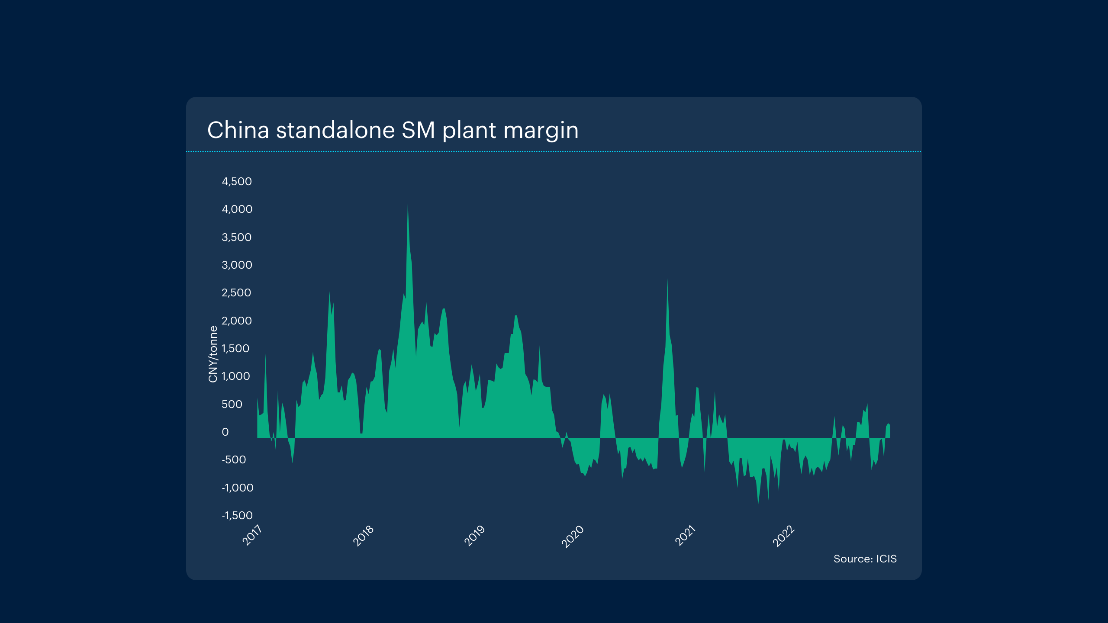Screen dimensions: 1108x623
Task: Click the dotted line under the title
Action: click(x=554, y=151)
